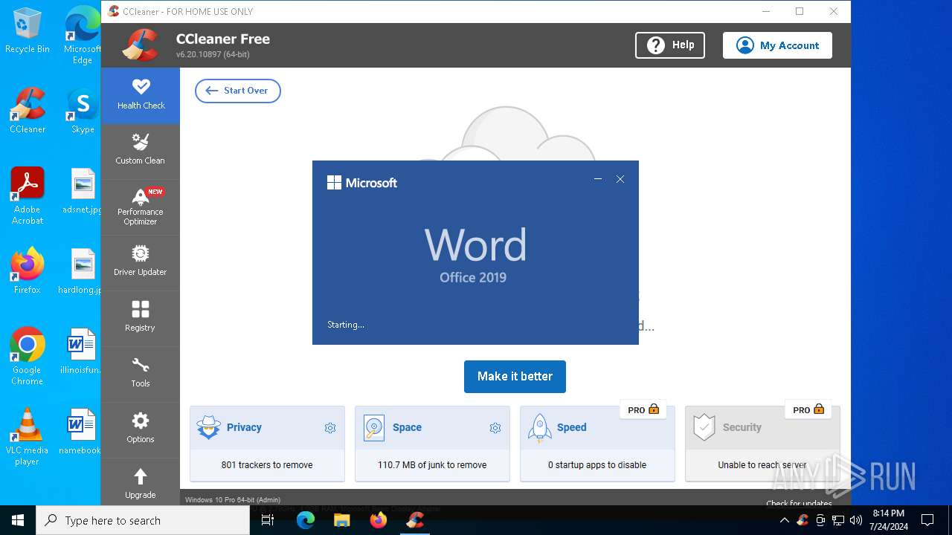The width and height of the screenshot is (952, 535).
Task: Open CCleaner desktop shortcut
Action: [x=28, y=111]
